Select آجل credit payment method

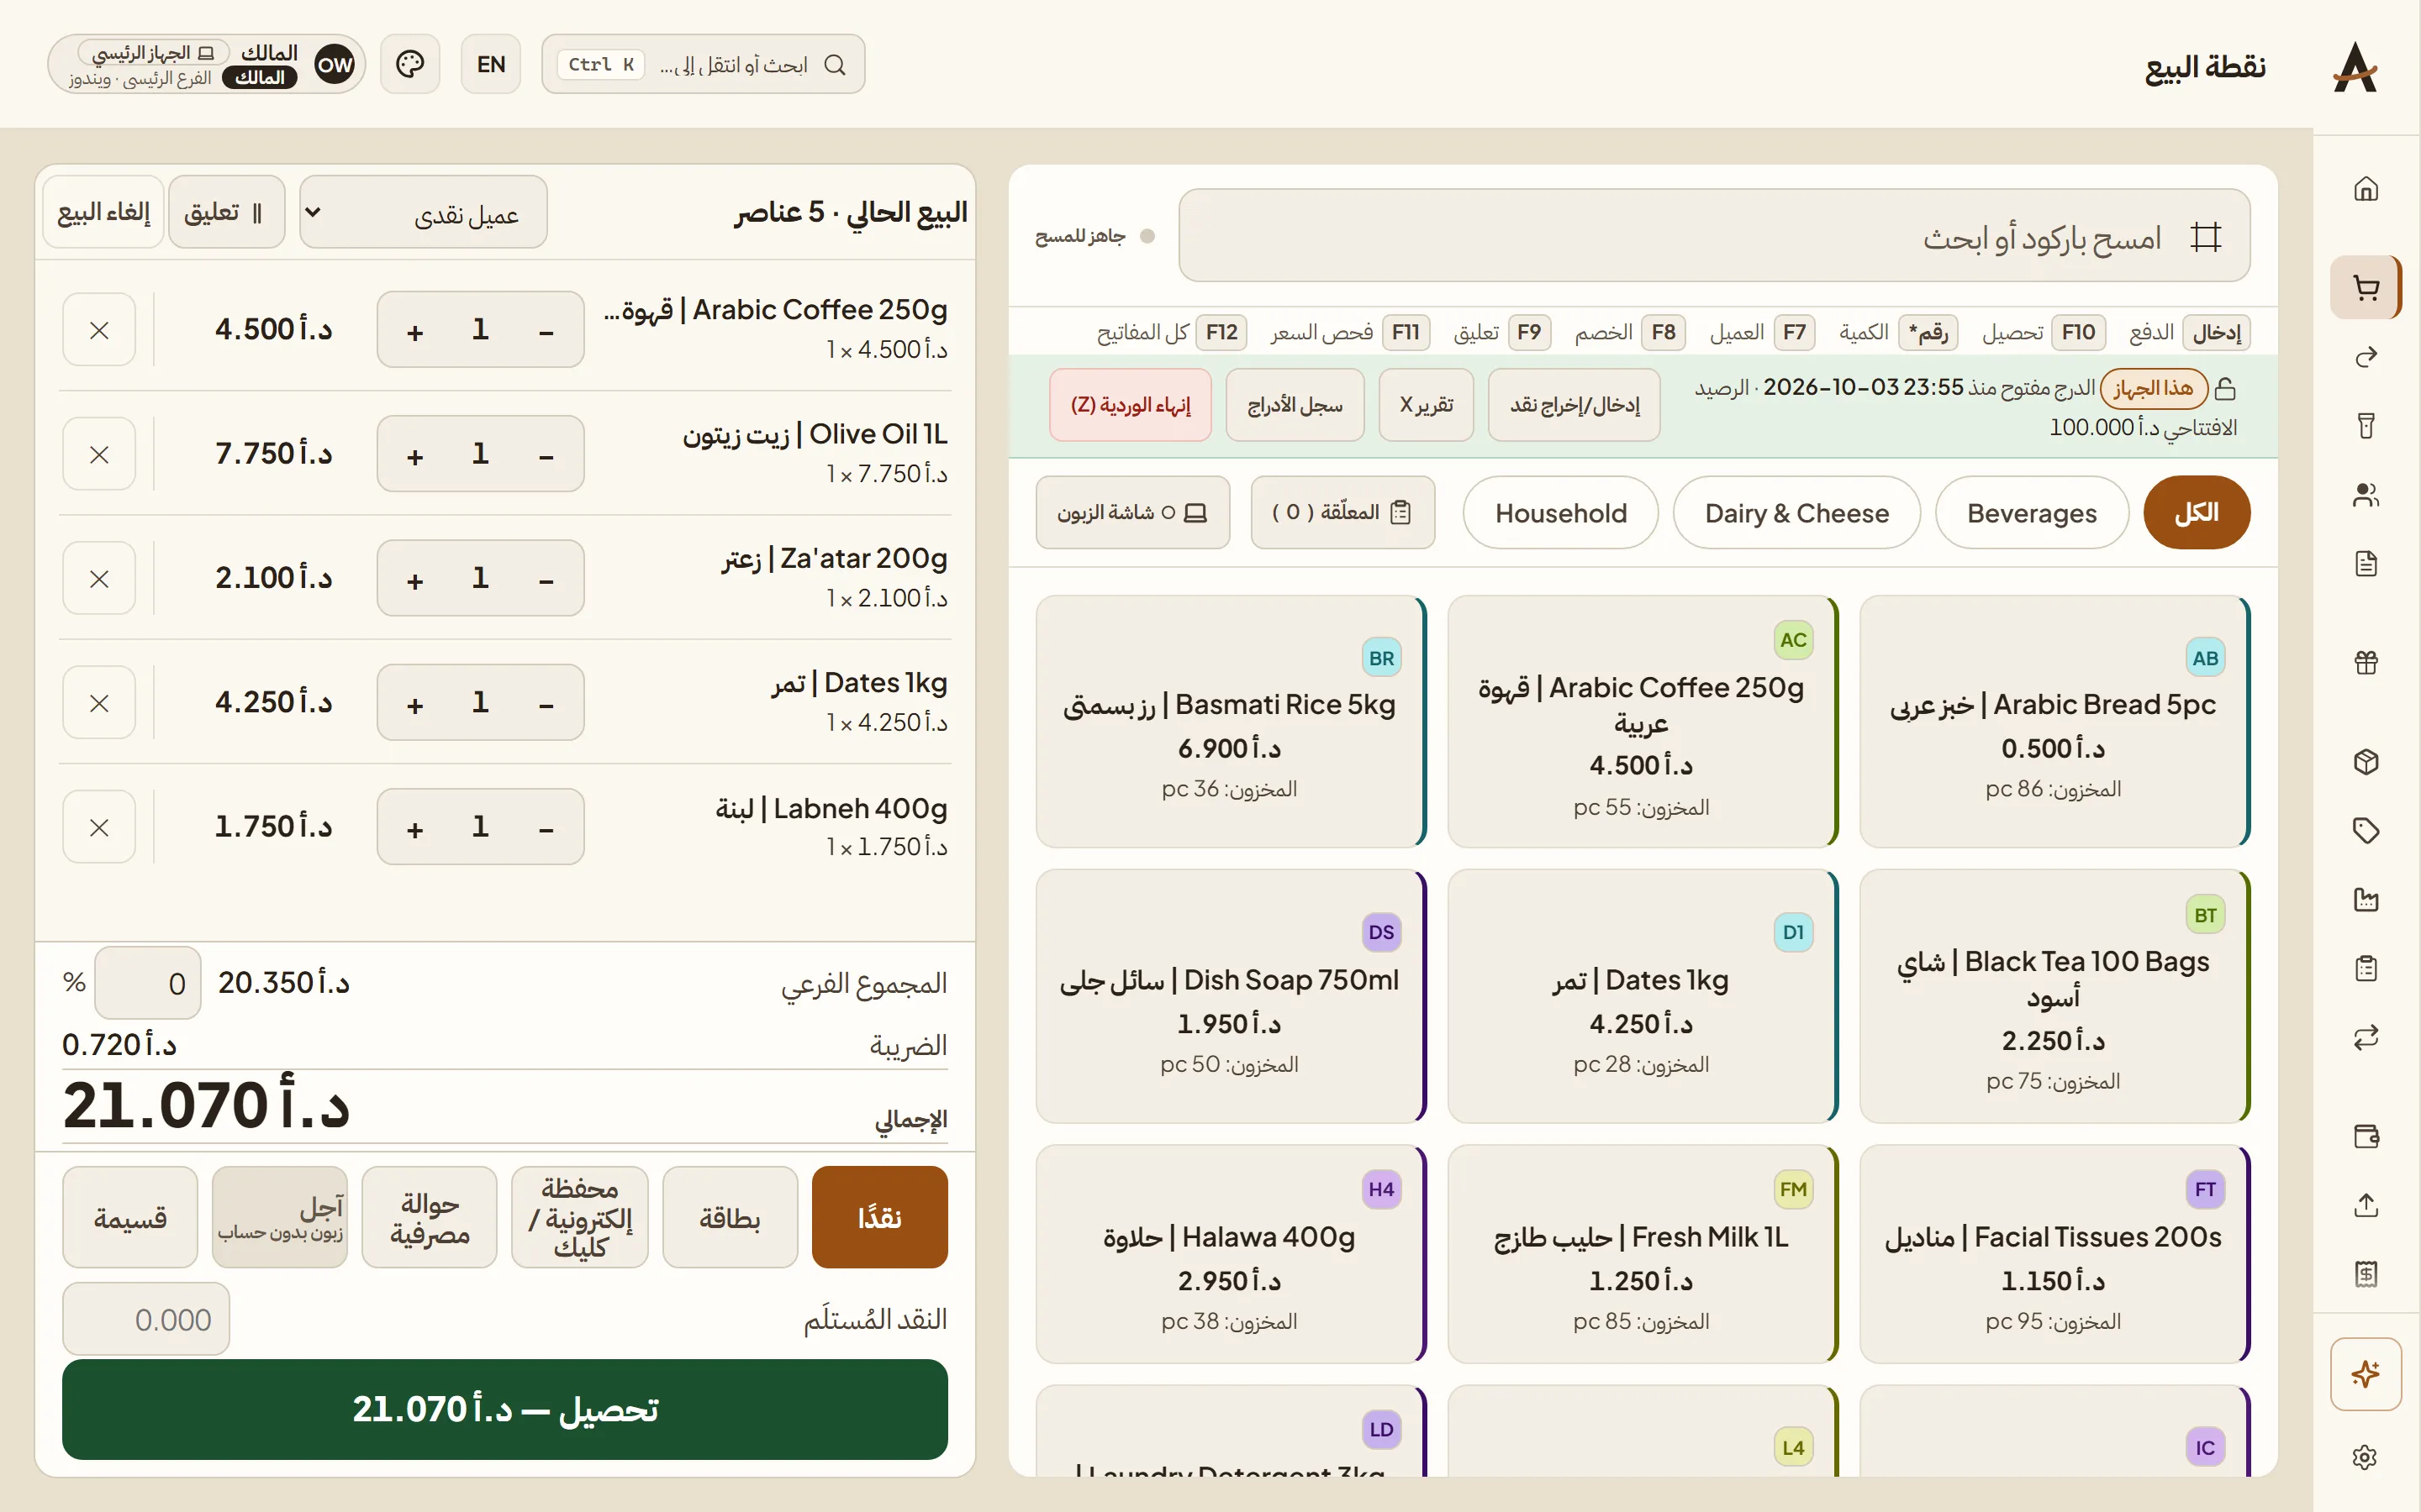(280, 1217)
